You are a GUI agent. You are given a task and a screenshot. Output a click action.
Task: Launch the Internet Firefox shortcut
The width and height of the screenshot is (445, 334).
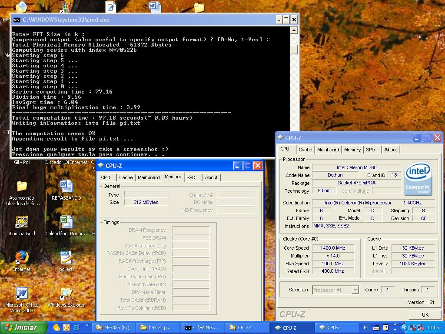click(22, 258)
